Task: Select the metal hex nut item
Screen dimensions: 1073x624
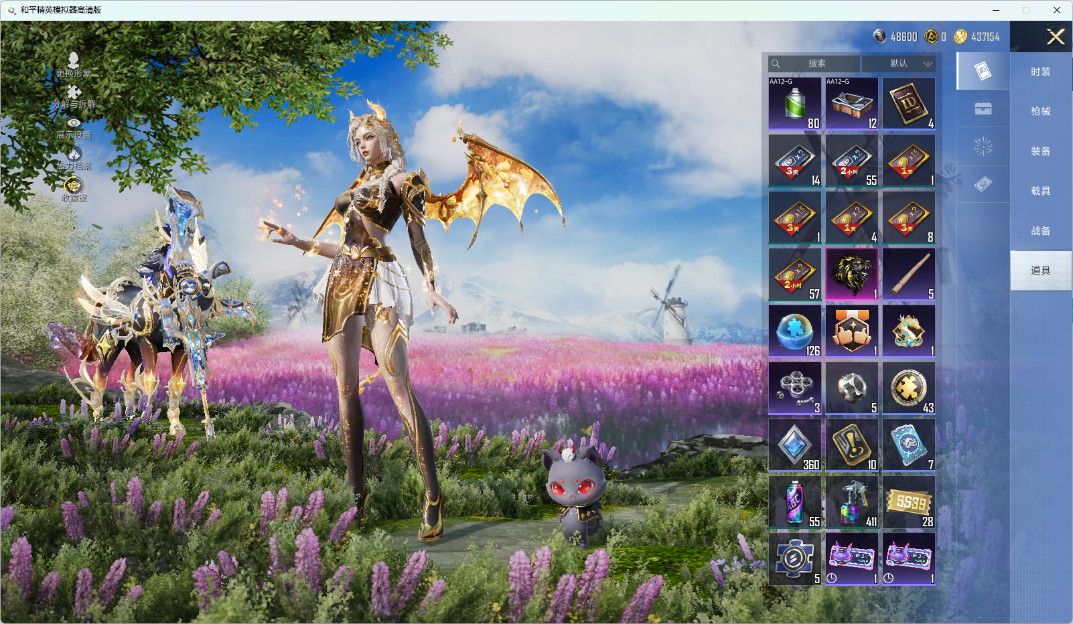Action: click(852, 388)
